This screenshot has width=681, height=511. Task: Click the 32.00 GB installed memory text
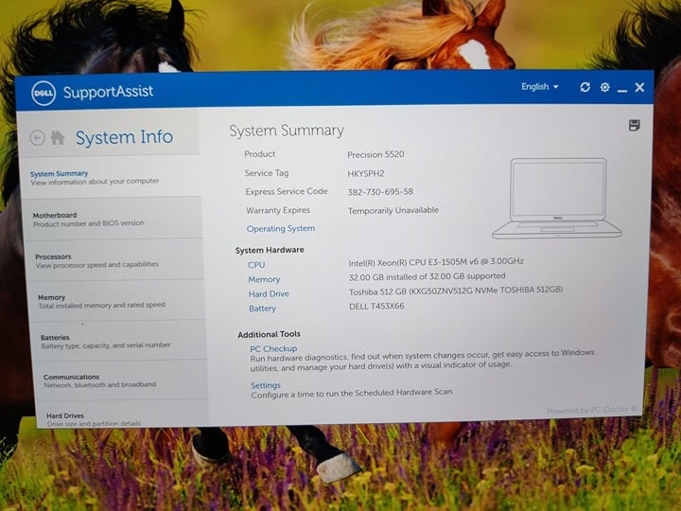click(427, 276)
